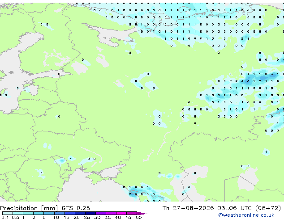Click the '30' legend scale label

tap(97, 217)
